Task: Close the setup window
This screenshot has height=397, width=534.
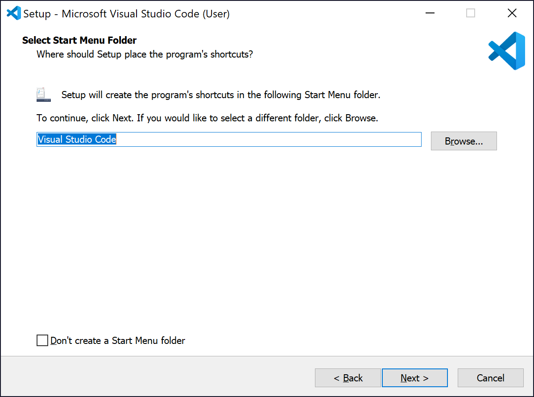Action: pos(512,13)
